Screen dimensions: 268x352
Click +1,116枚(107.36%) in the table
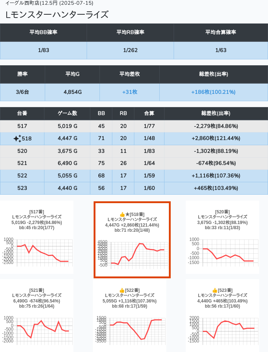point(216,176)
